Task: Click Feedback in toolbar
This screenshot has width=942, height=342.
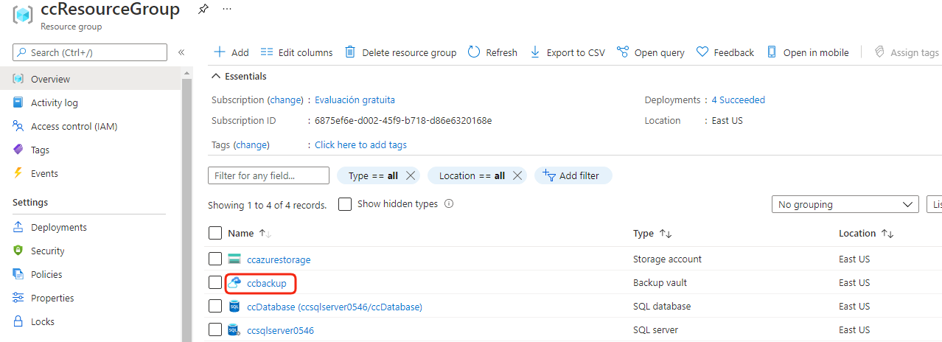Action: click(x=725, y=52)
